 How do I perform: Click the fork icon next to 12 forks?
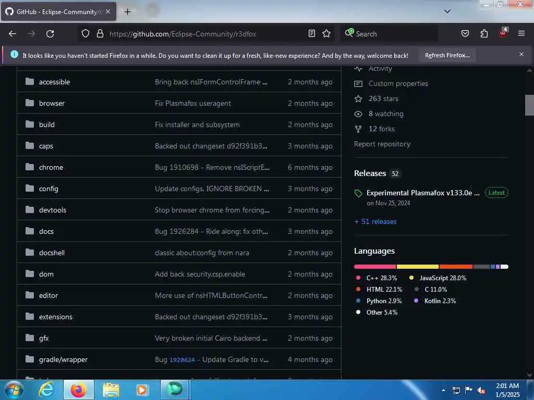[x=358, y=129]
